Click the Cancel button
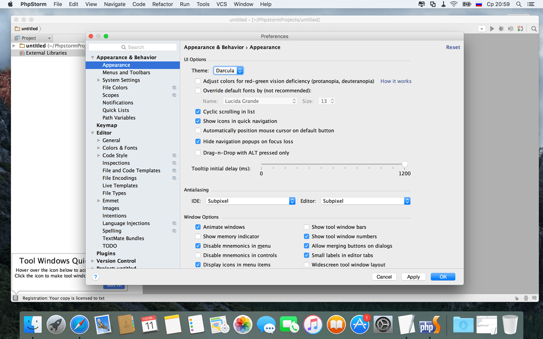 pos(384,277)
